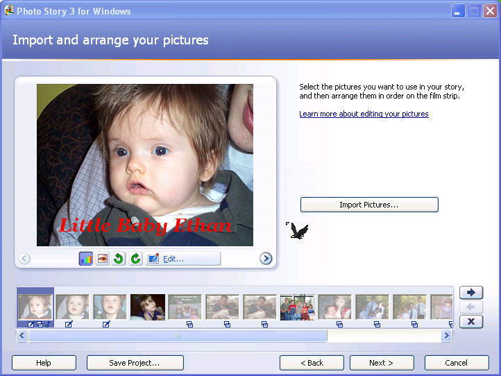Click transition indicator under first thumbnail
The image size is (501, 376).
pyautogui.click(x=40, y=325)
